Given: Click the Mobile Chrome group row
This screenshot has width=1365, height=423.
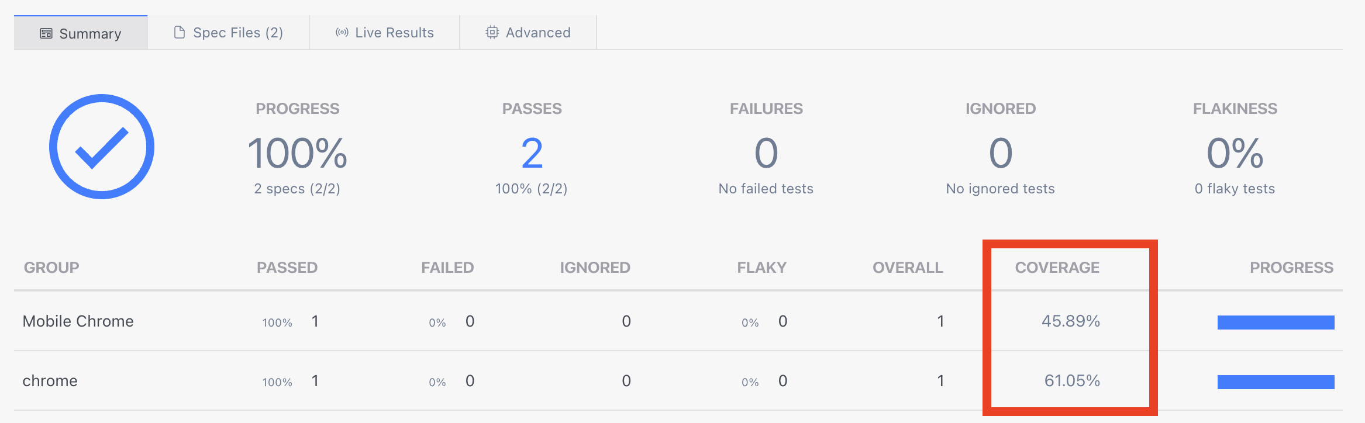Looking at the screenshot, I should [x=78, y=321].
